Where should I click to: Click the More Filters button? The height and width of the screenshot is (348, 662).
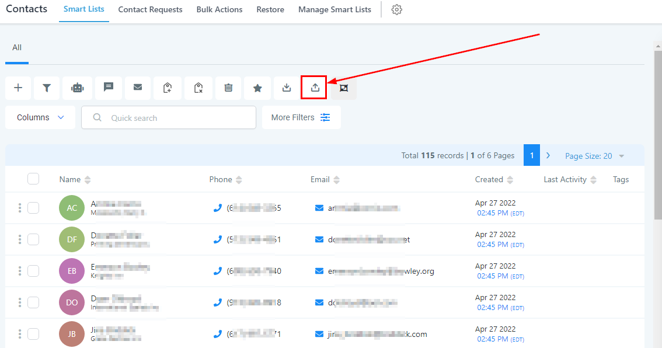click(301, 117)
